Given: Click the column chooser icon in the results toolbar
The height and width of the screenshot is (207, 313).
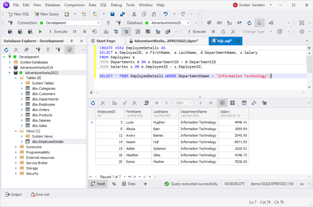Looking at the screenshot, I should (244, 103).
